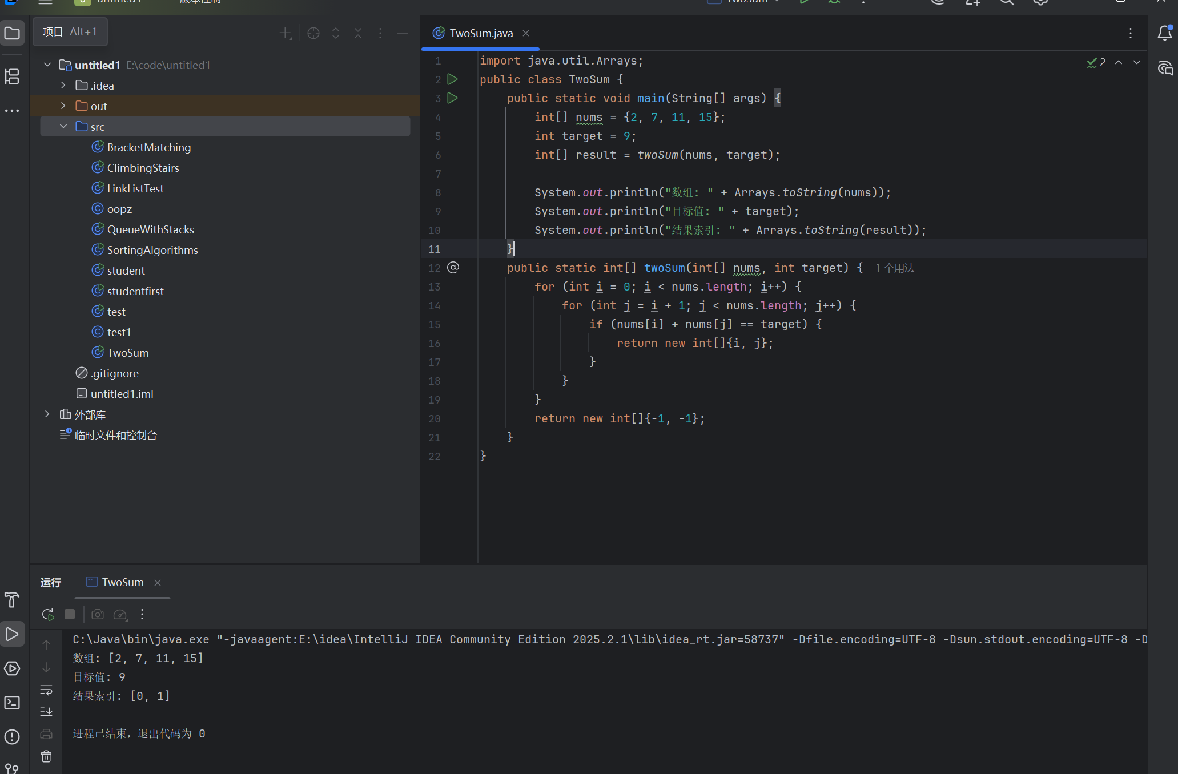Image resolution: width=1178 pixels, height=774 pixels.
Task: Click the new file plus icon in Project panel
Action: click(286, 33)
